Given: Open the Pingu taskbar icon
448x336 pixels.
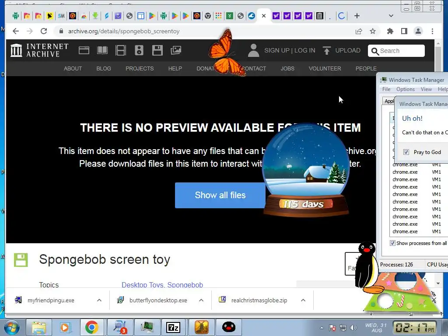Looking at the screenshot, I should click(x=228, y=327).
